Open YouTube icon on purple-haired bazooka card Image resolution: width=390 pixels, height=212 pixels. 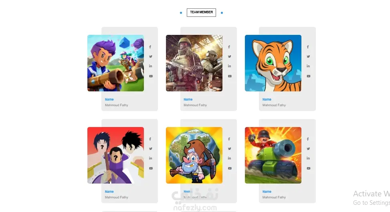[151, 76]
